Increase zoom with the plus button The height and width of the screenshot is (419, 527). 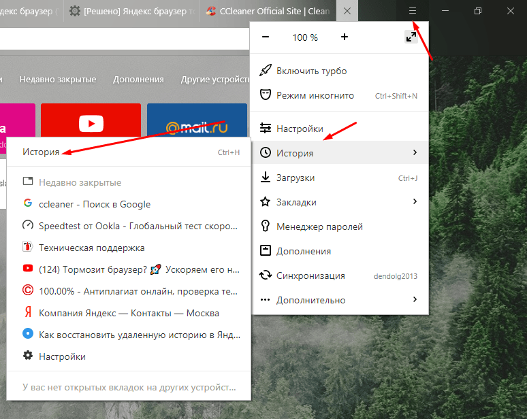(344, 37)
